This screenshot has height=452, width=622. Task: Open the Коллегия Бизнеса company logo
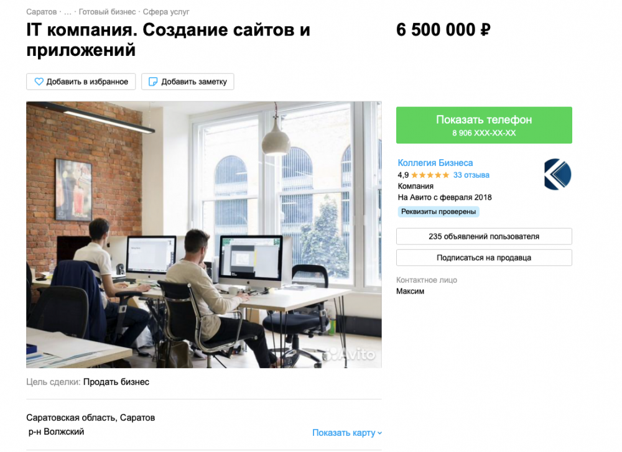[557, 175]
